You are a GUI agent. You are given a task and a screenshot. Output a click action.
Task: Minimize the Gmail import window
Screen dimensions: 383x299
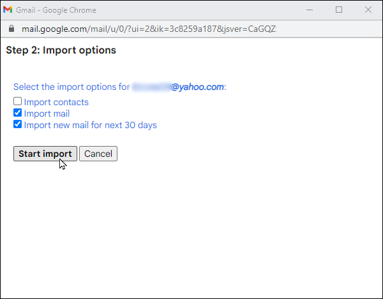point(310,10)
